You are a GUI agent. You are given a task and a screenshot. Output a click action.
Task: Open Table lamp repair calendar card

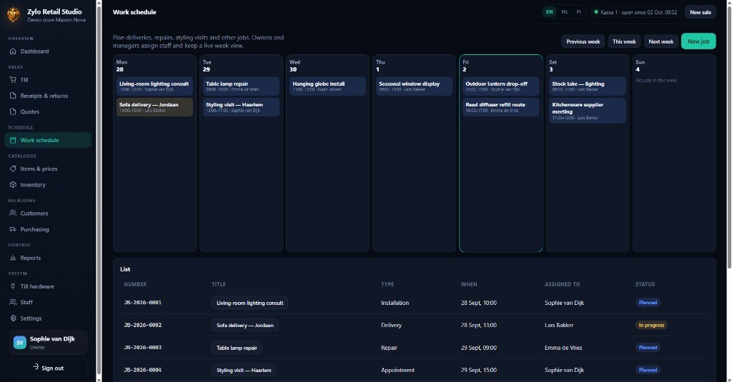241,86
